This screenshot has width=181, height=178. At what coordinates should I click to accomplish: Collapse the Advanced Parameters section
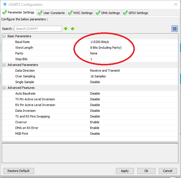(4, 65)
